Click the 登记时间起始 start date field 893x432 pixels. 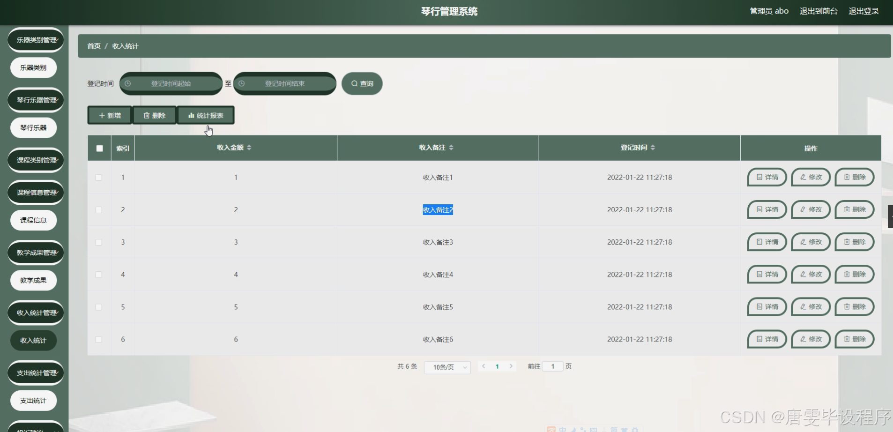pyautogui.click(x=171, y=83)
